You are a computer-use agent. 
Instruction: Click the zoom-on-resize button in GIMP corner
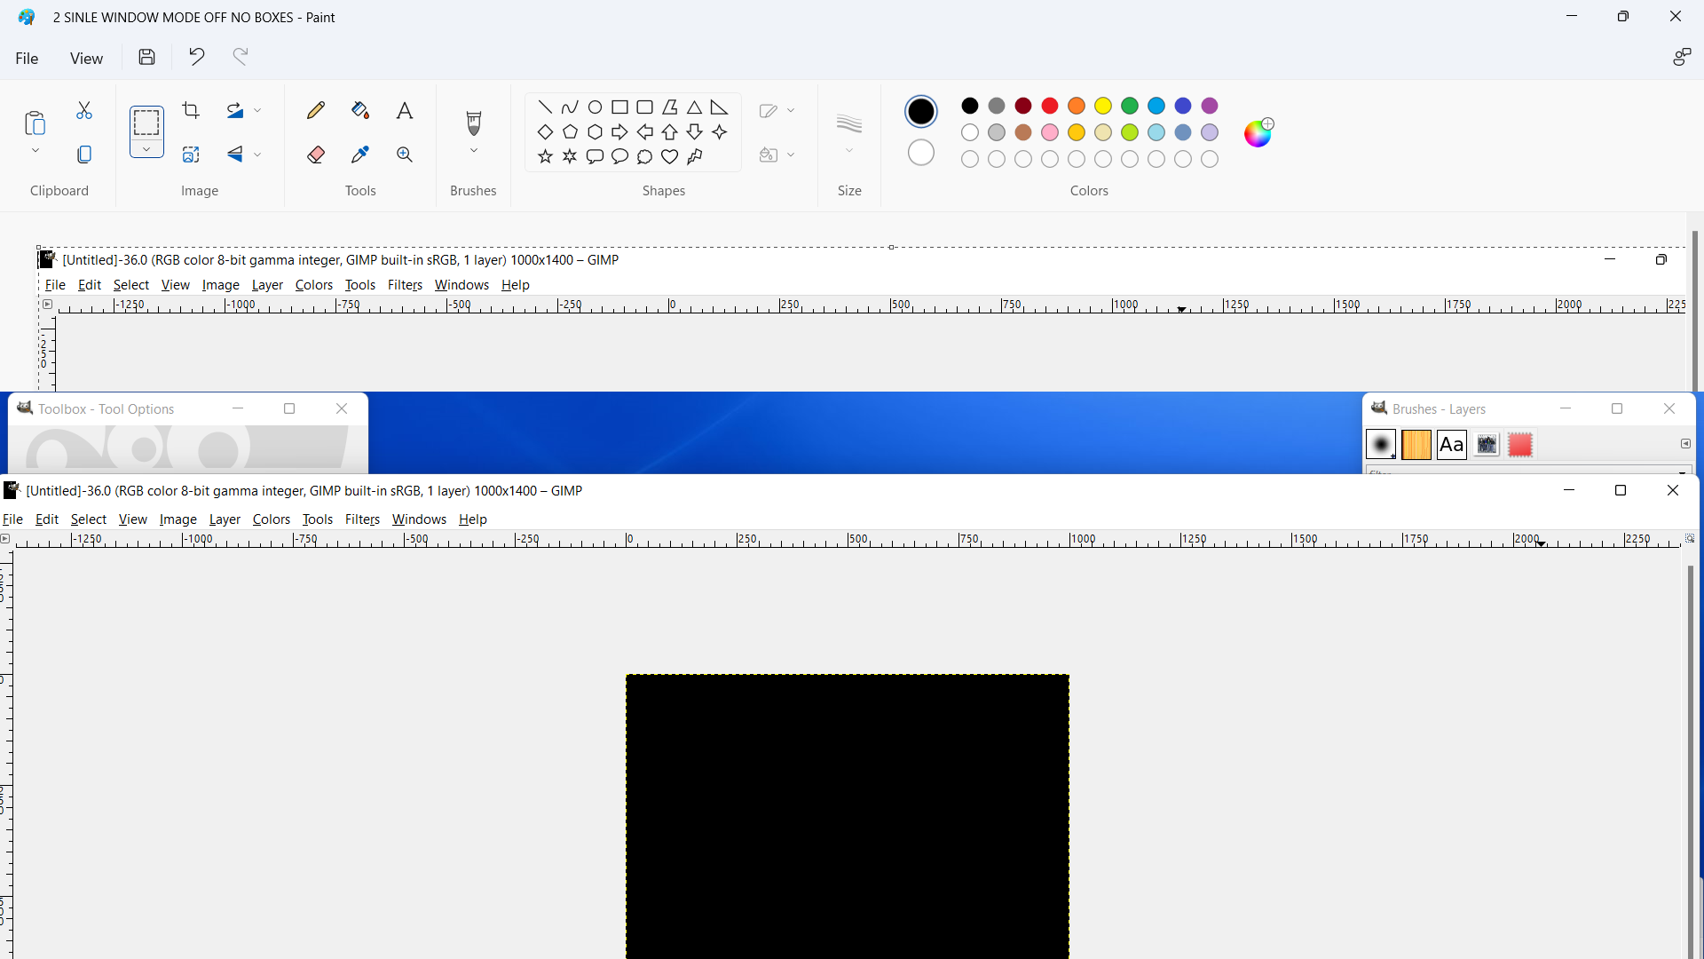(1690, 538)
